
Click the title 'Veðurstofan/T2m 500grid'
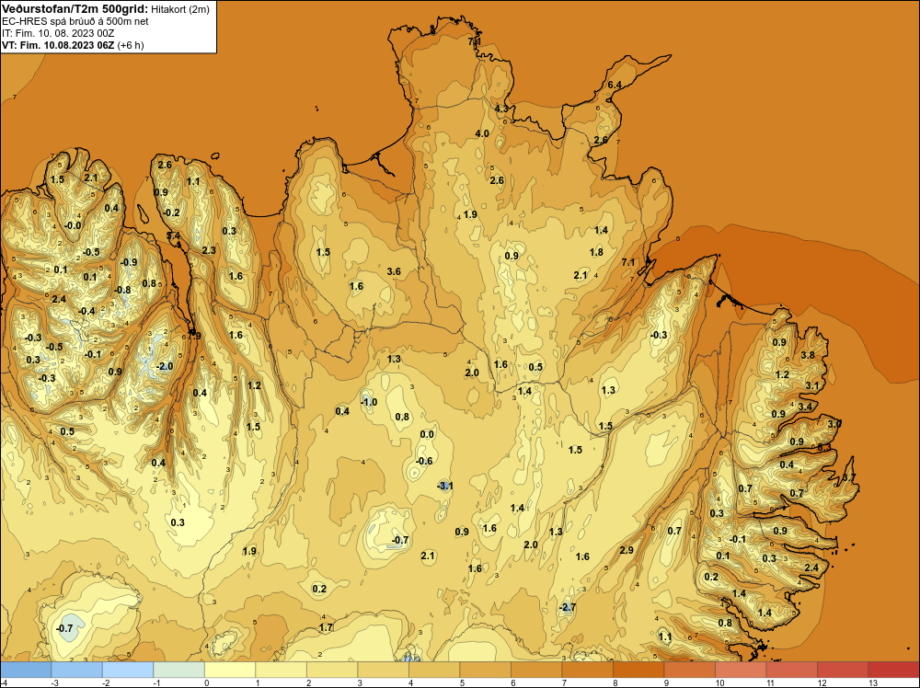click(x=74, y=9)
